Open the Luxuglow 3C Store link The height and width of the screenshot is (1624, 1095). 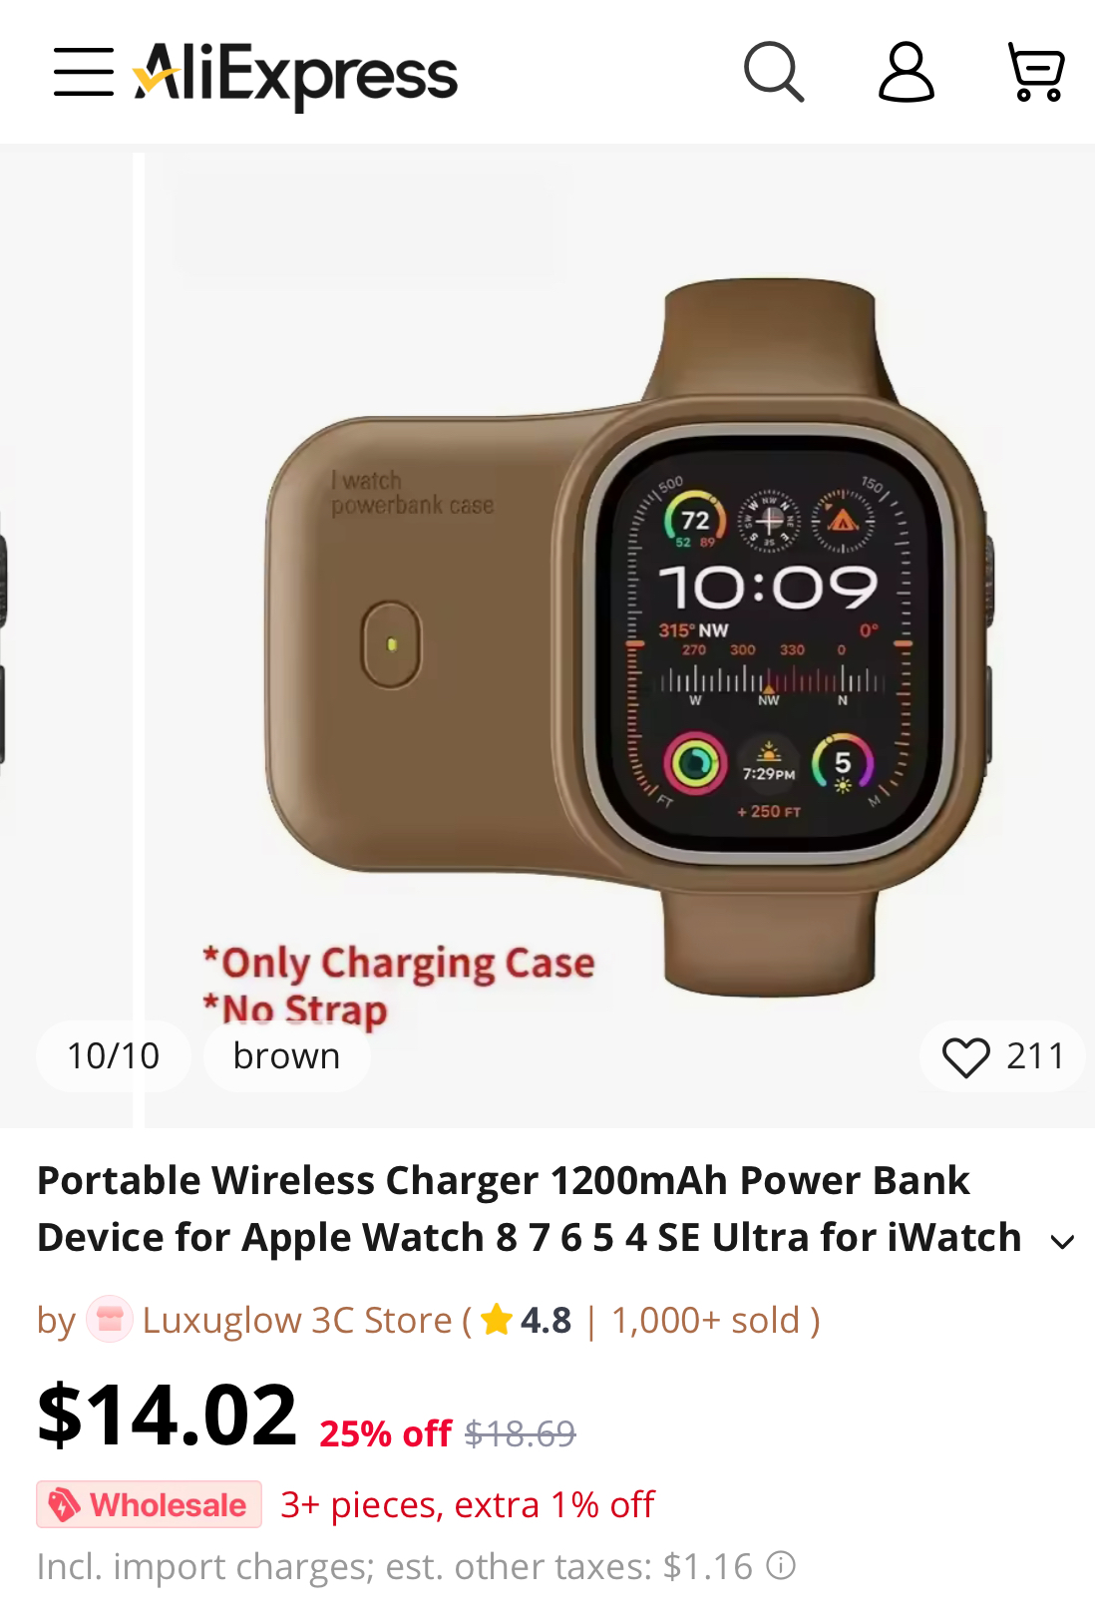297,1320
